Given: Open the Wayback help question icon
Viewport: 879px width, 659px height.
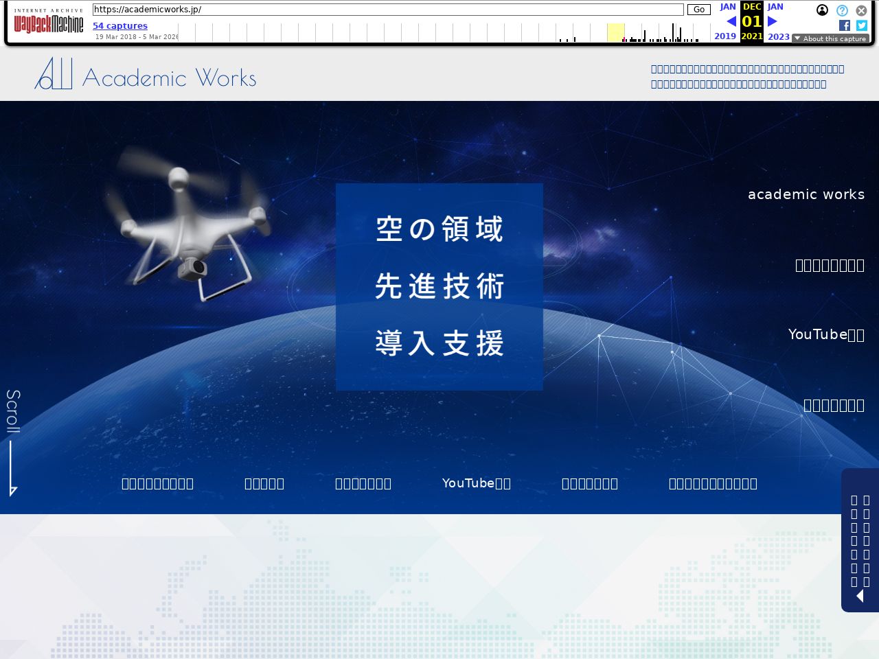Looking at the screenshot, I should (842, 10).
